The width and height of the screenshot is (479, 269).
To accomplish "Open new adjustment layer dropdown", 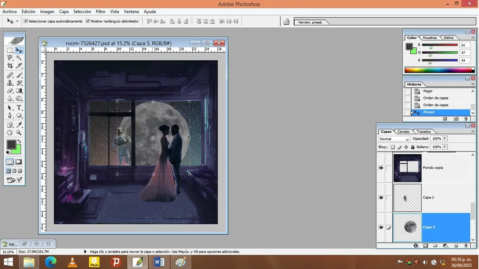I will pyautogui.click(x=445, y=246).
